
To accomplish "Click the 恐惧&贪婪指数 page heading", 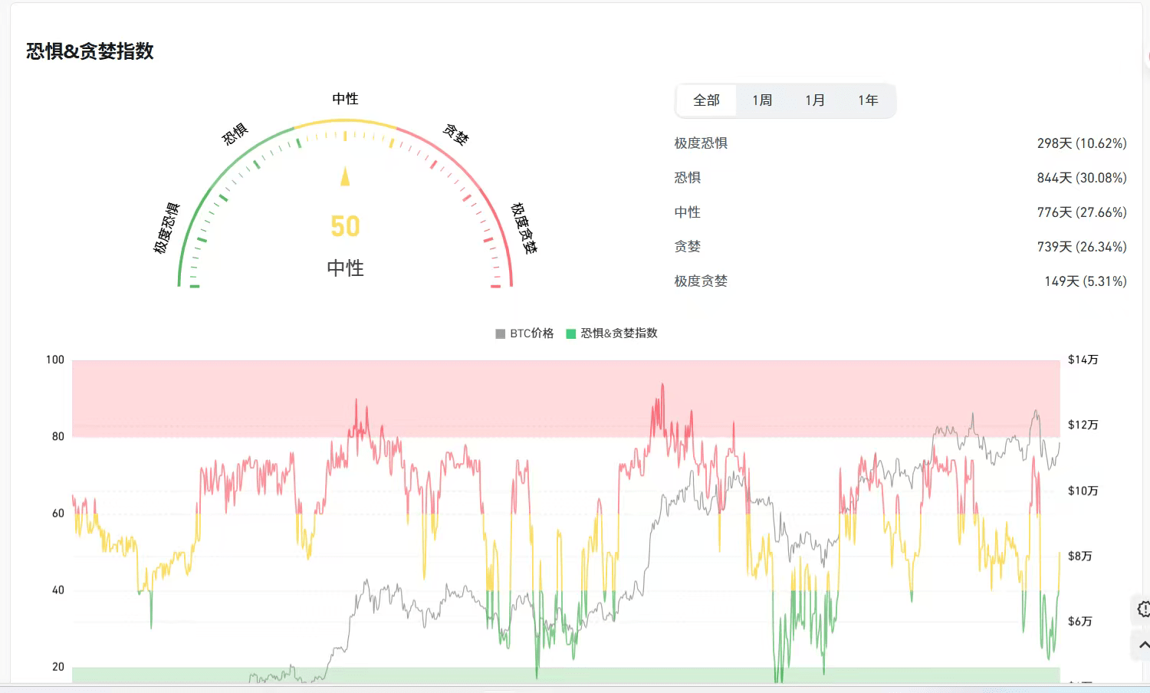I will point(90,51).
